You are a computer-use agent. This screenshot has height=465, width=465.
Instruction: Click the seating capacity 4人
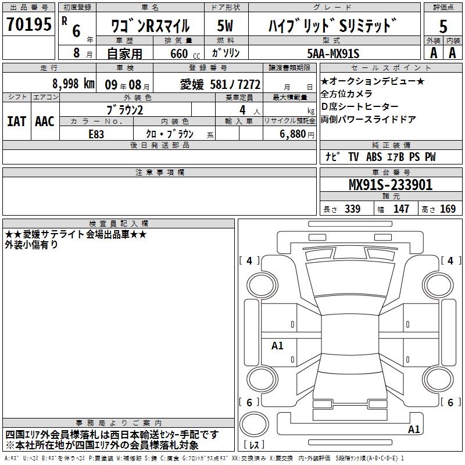[x=250, y=110]
